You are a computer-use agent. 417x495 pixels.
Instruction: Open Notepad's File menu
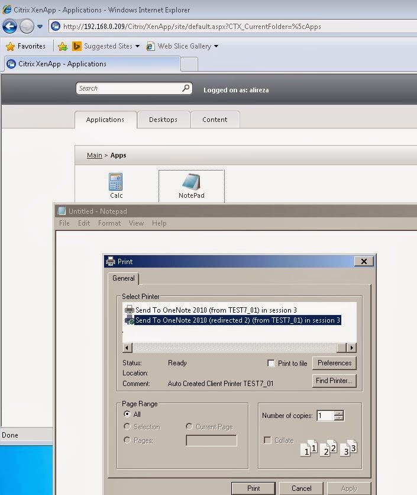pos(64,223)
